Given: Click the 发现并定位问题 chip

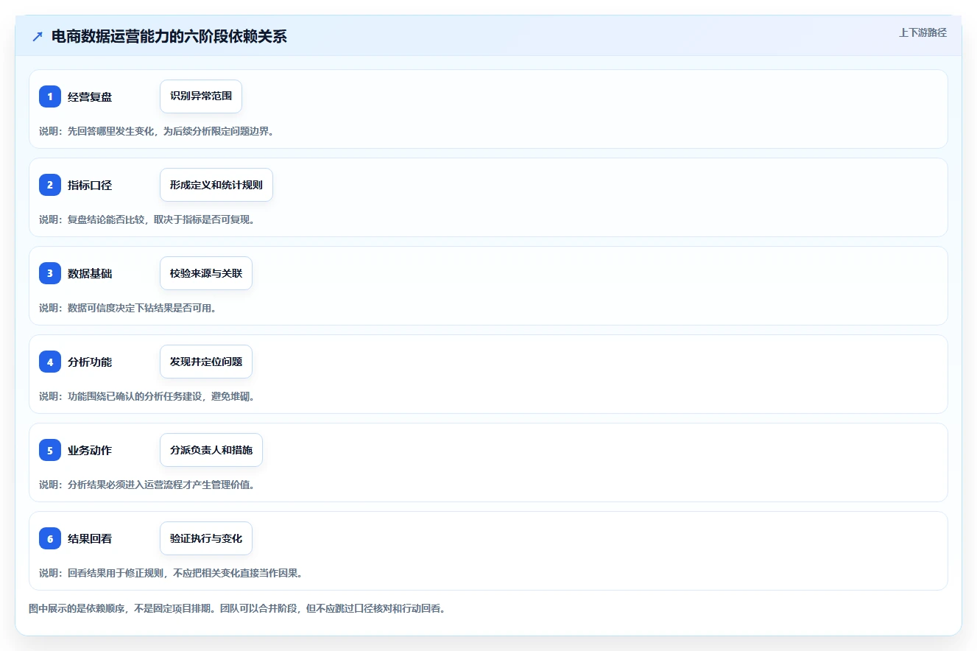Looking at the screenshot, I should 206,362.
